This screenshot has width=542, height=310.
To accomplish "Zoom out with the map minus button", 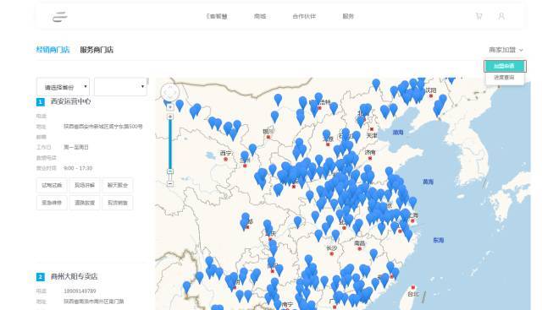I will click(x=169, y=184).
